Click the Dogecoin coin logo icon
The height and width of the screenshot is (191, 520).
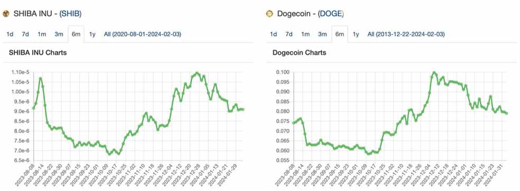click(x=270, y=14)
